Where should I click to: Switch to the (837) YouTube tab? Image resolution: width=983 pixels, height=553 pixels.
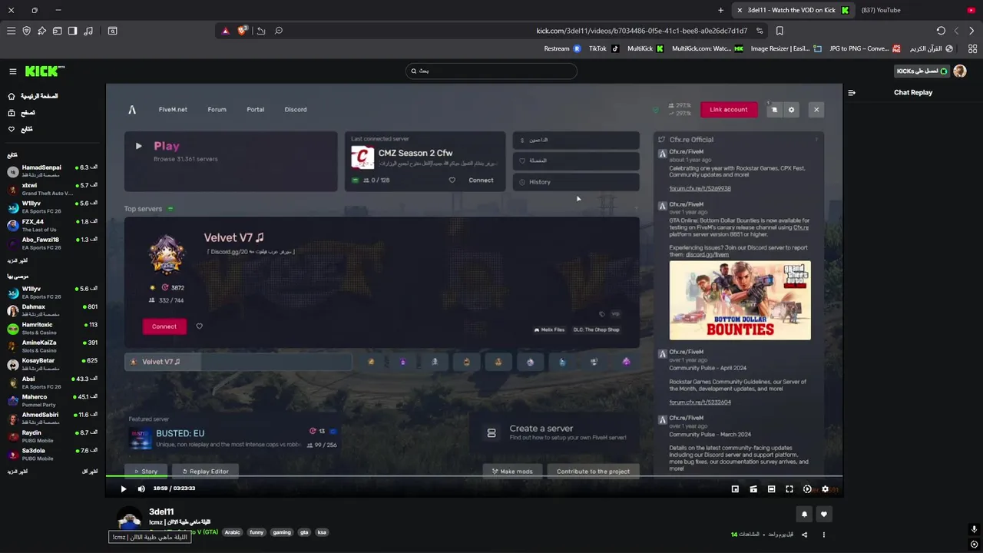point(918,10)
